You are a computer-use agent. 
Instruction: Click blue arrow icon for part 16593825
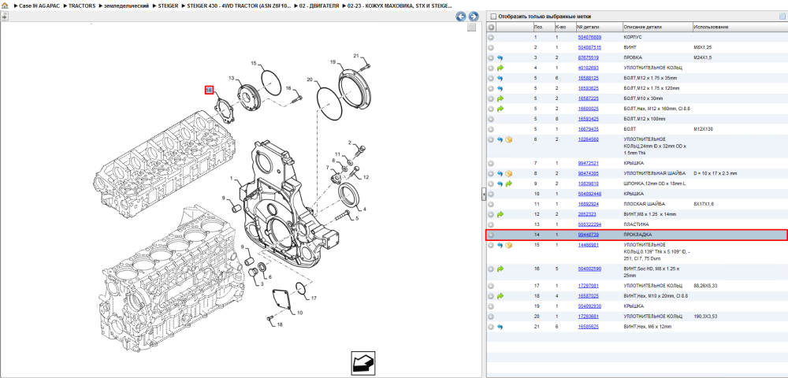pyautogui.click(x=500, y=88)
